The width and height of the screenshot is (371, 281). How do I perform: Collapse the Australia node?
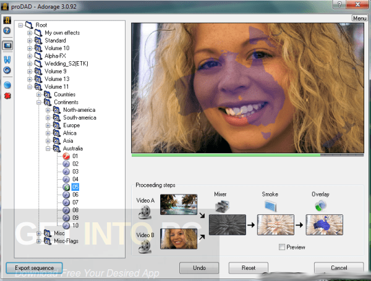[x=48, y=149]
